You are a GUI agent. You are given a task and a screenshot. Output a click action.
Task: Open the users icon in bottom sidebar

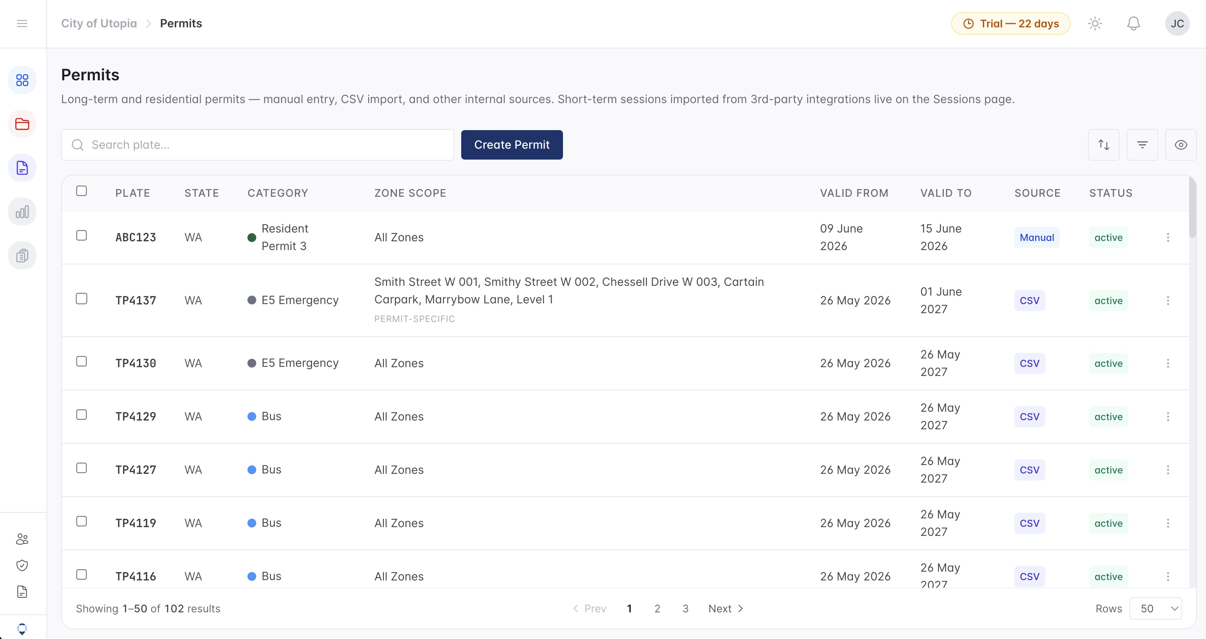[x=22, y=539]
